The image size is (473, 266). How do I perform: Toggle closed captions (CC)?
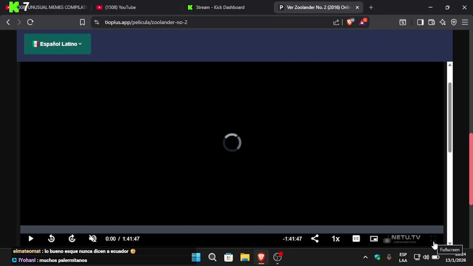click(356, 239)
